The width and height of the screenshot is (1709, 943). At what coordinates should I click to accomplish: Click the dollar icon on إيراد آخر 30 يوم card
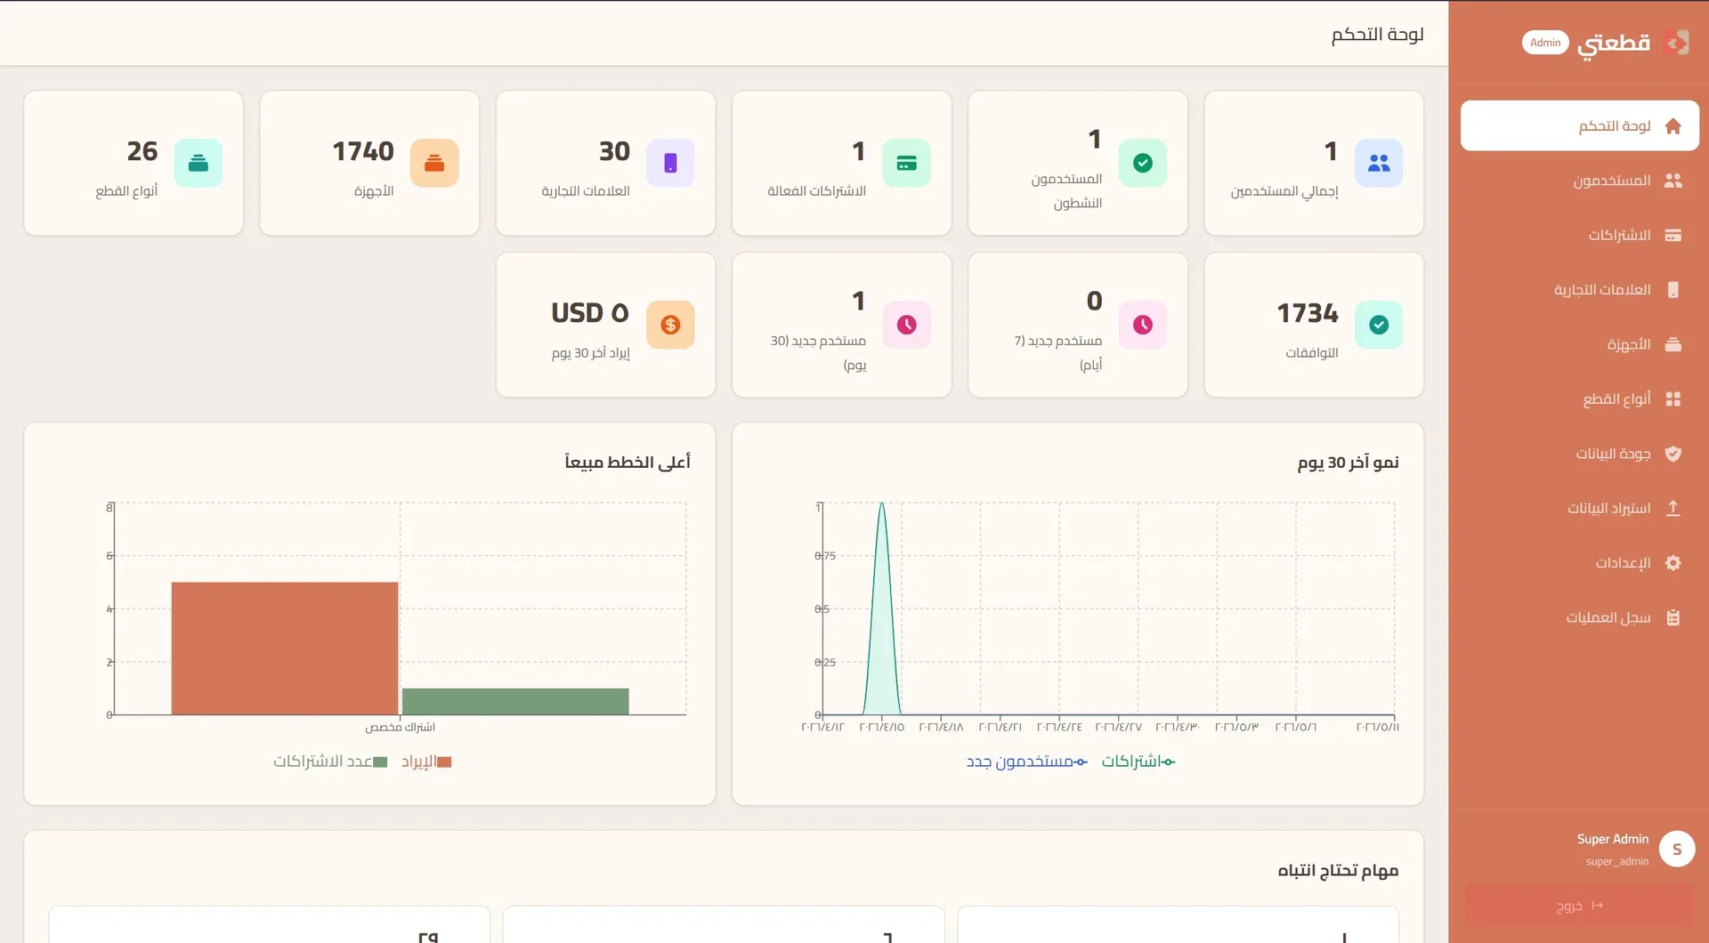[x=670, y=325]
